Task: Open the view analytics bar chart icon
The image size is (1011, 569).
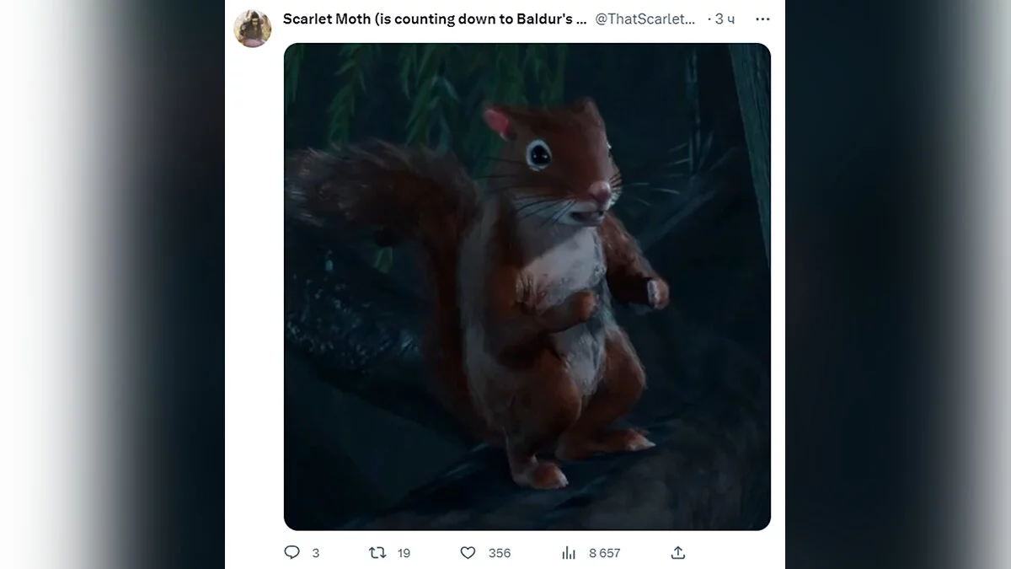Action: click(569, 553)
